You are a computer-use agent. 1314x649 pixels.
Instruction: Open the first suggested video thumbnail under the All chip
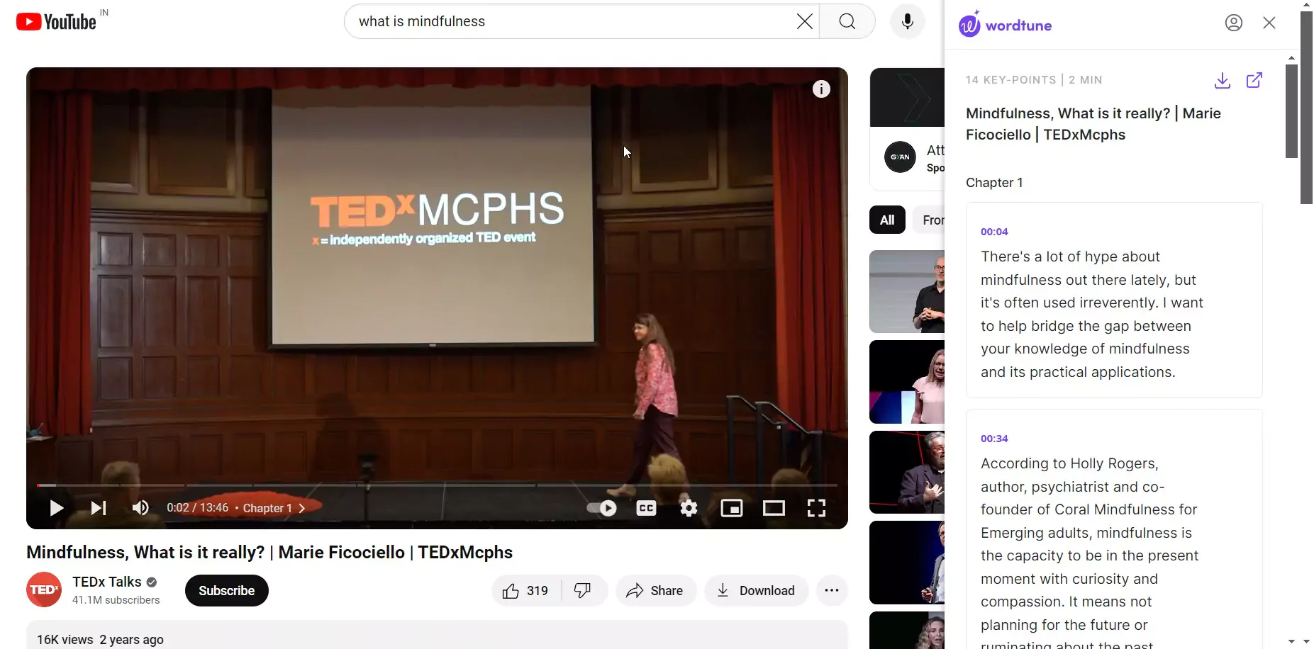tap(907, 291)
